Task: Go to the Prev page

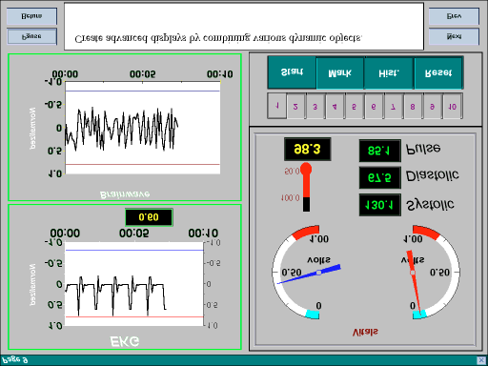Action: 454,16
